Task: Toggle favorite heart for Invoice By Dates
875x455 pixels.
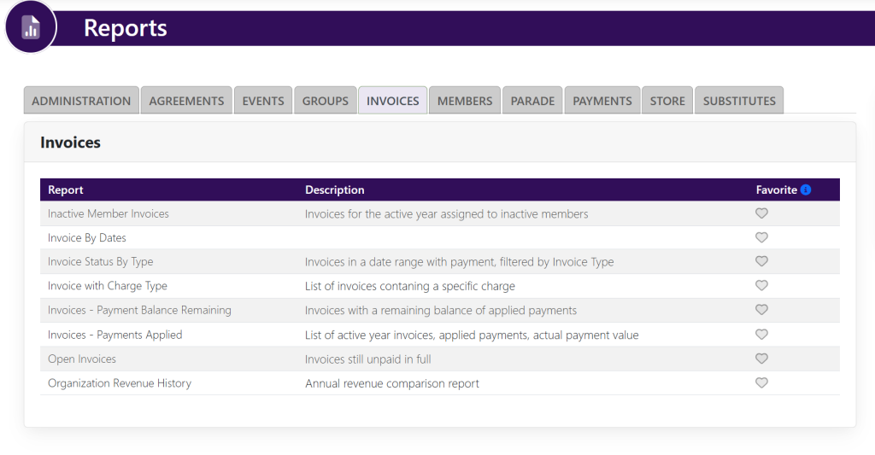Action: pos(761,237)
